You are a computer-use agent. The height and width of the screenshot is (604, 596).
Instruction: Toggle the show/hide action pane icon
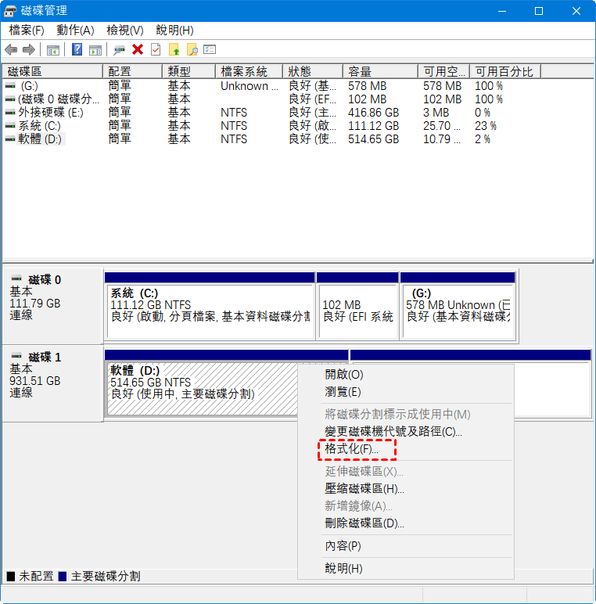pos(95,50)
